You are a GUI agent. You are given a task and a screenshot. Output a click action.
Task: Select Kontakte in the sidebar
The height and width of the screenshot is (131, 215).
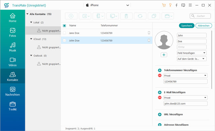(12, 76)
